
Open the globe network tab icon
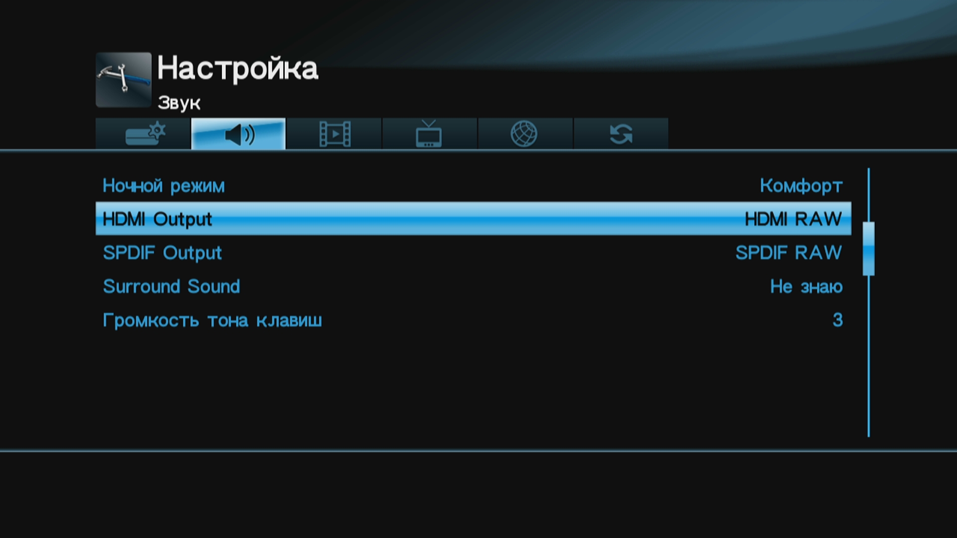(x=525, y=134)
